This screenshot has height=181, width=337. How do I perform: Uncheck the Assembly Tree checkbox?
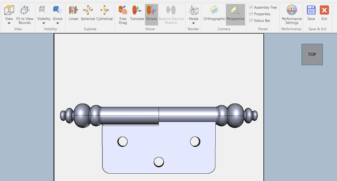point(251,7)
